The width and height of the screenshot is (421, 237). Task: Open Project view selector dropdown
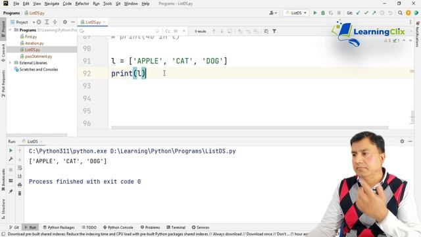click(x=22, y=22)
